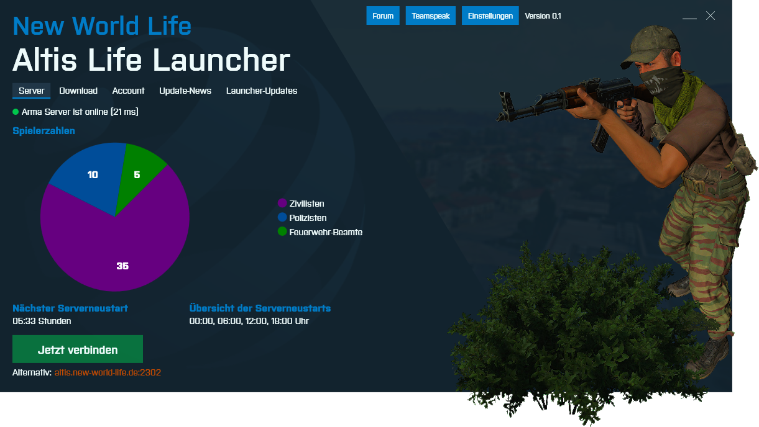Screen dimensions: 759x427
Task: Click the Version 0,1 label
Action: (x=543, y=16)
